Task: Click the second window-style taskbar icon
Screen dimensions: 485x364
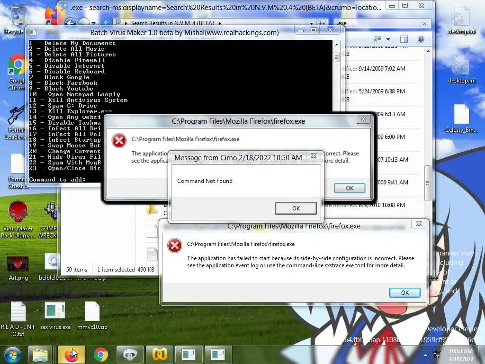Action: pyautogui.click(x=217, y=355)
